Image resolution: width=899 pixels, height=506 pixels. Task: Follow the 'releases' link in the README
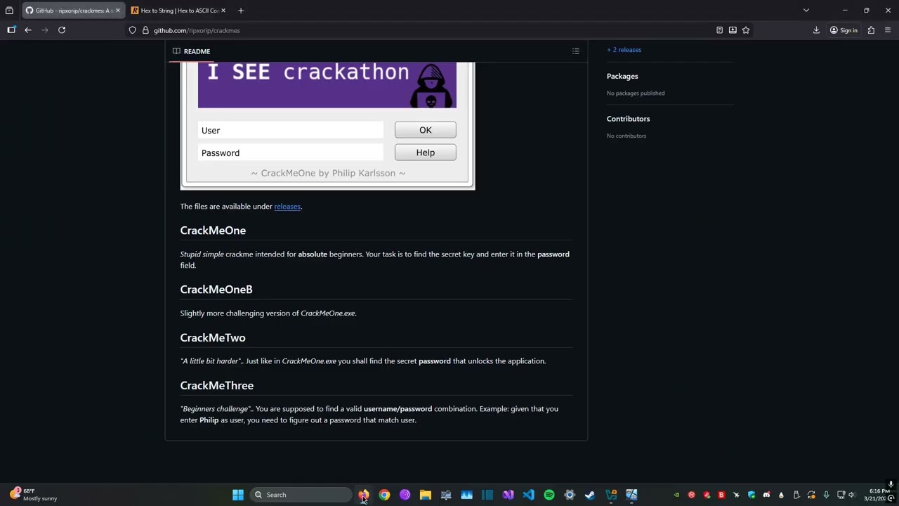[287, 207]
